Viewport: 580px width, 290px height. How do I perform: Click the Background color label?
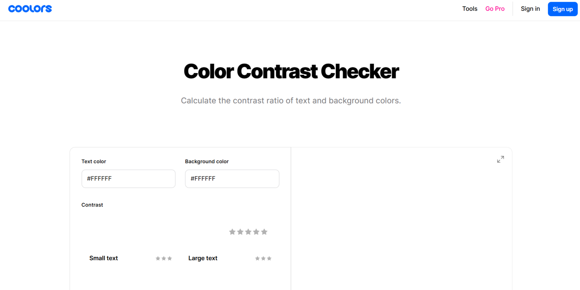click(x=207, y=161)
